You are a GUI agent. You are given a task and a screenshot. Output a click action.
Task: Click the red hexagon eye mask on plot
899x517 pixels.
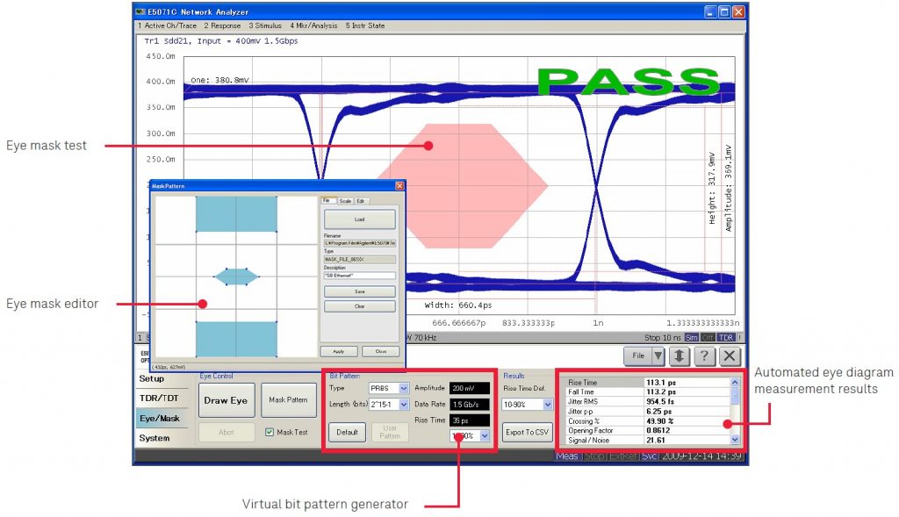coord(465,183)
